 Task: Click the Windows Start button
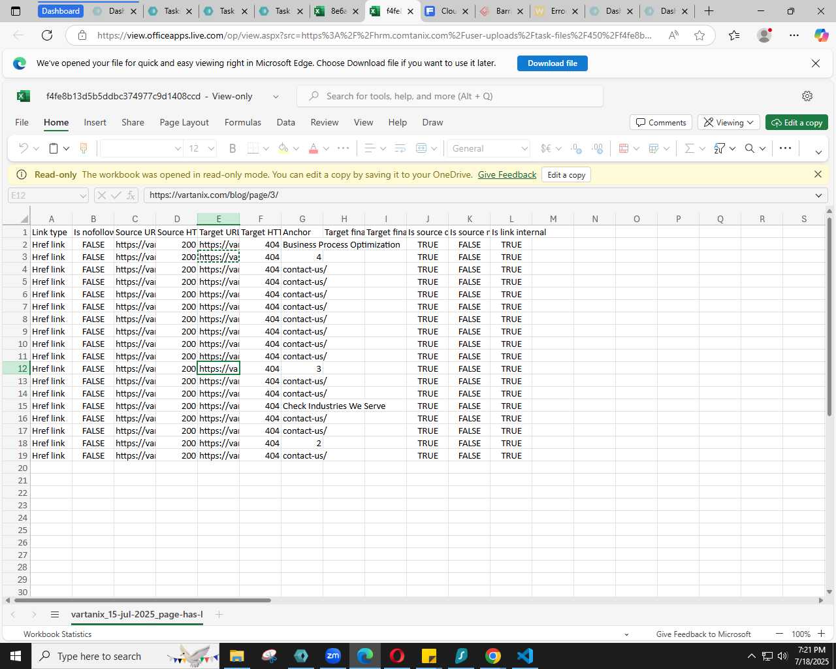coord(16,656)
